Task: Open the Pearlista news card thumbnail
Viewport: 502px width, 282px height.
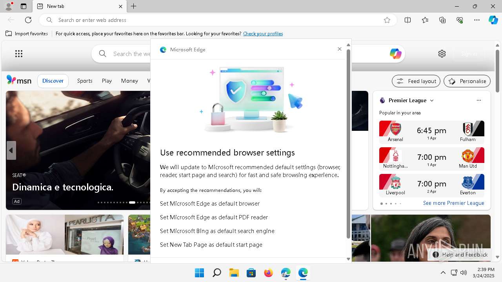Action: pyautogui.click(x=65, y=235)
